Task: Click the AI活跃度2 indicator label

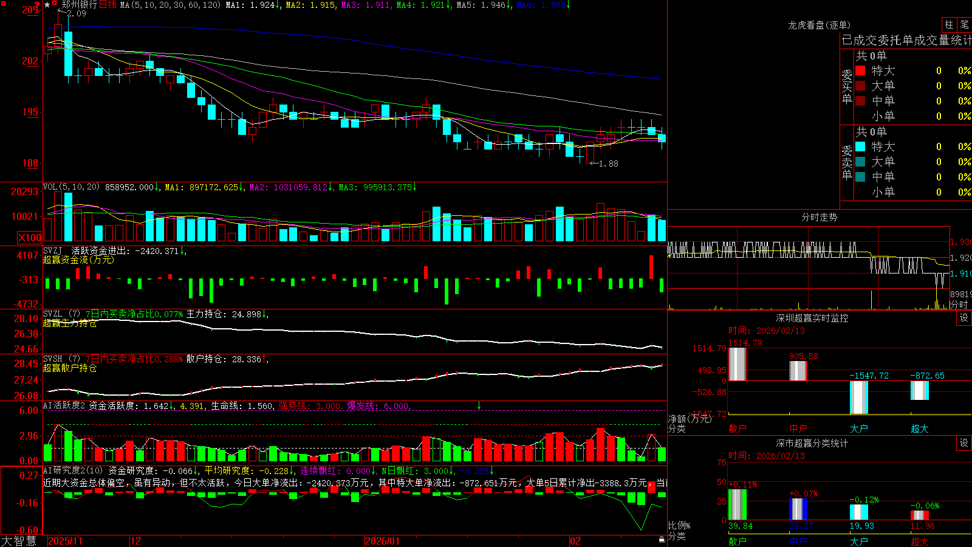Action: click(x=64, y=405)
